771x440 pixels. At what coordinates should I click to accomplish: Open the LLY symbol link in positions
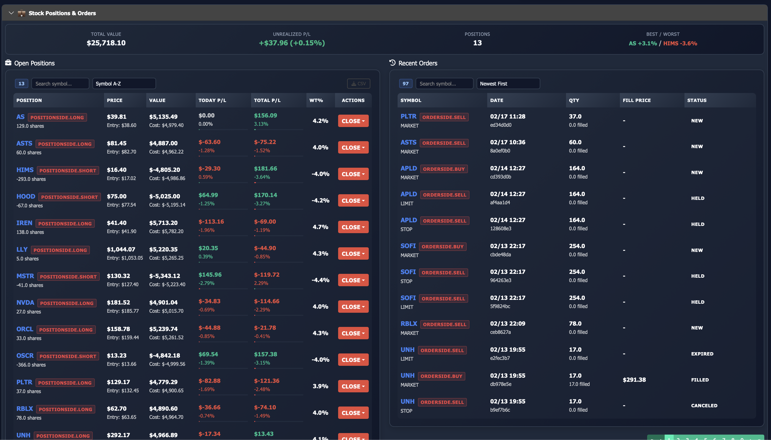tap(22, 250)
